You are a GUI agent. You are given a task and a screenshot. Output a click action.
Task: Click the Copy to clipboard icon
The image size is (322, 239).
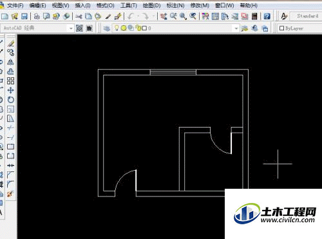(x=88, y=16)
